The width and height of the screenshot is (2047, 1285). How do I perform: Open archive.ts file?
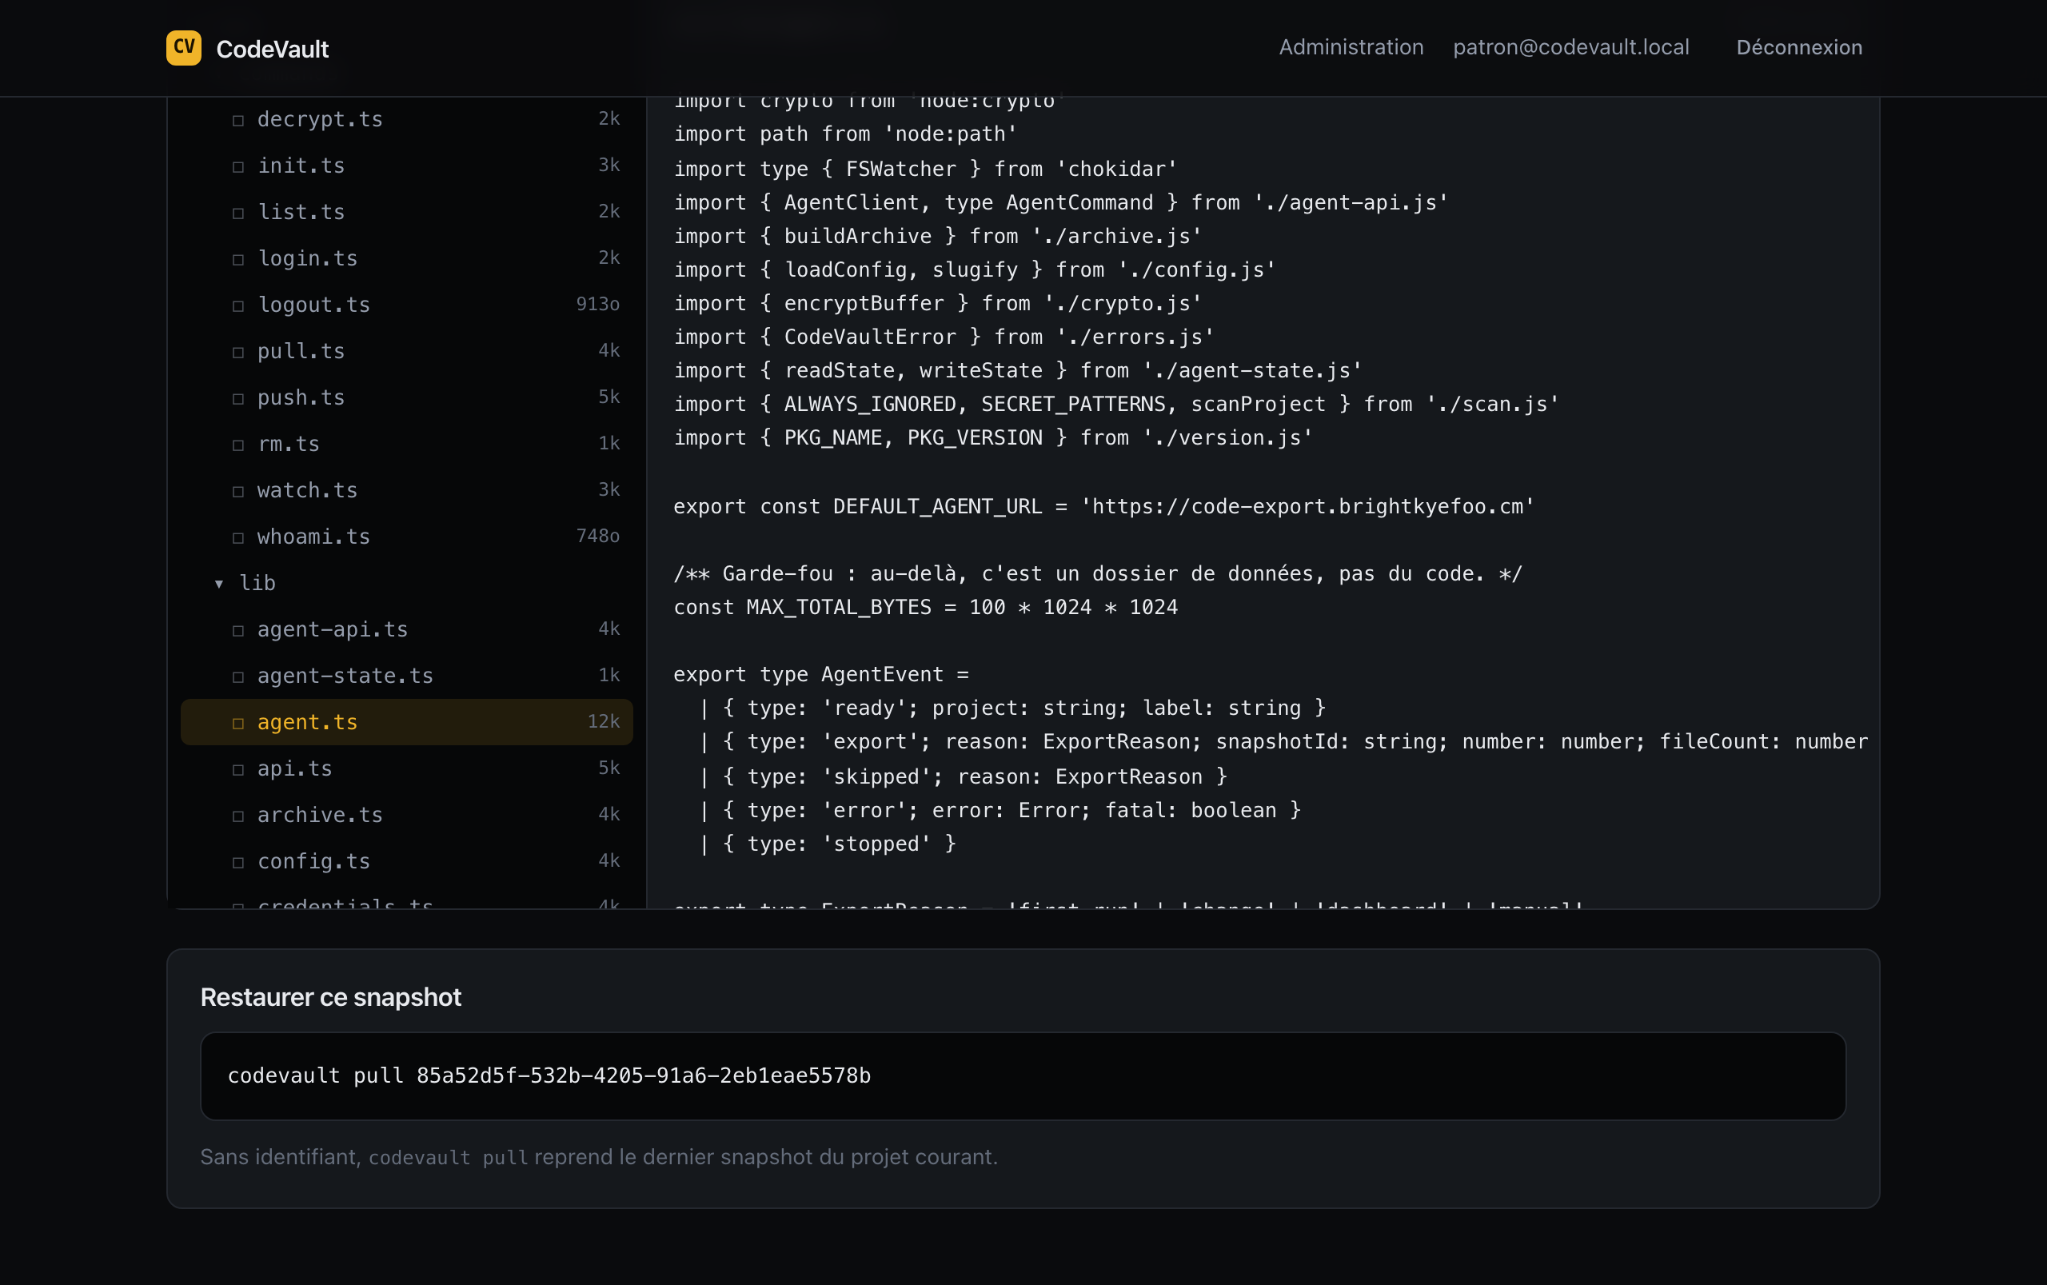407,815
